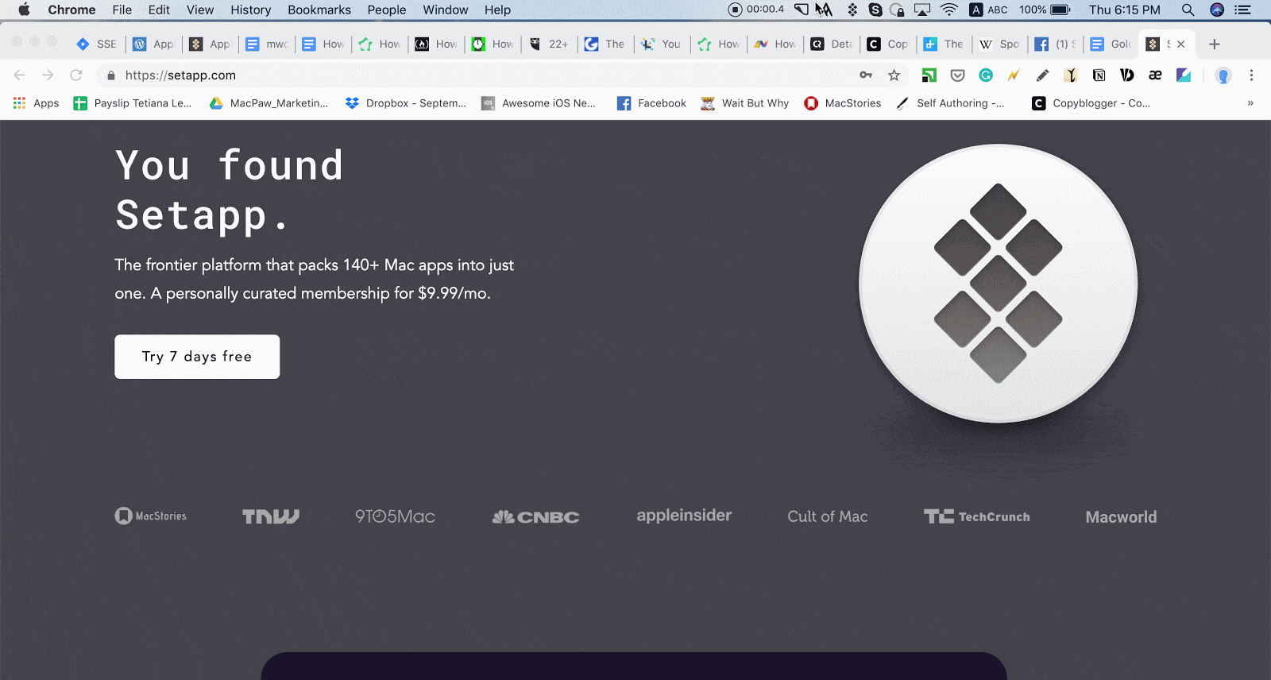Click the Try 7 days free button

point(197,357)
